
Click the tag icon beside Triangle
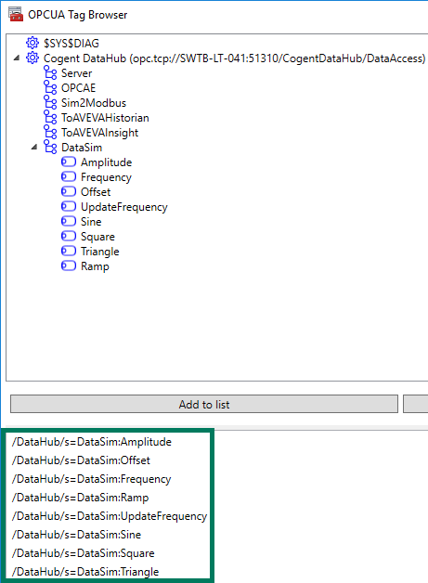[69, 251]
